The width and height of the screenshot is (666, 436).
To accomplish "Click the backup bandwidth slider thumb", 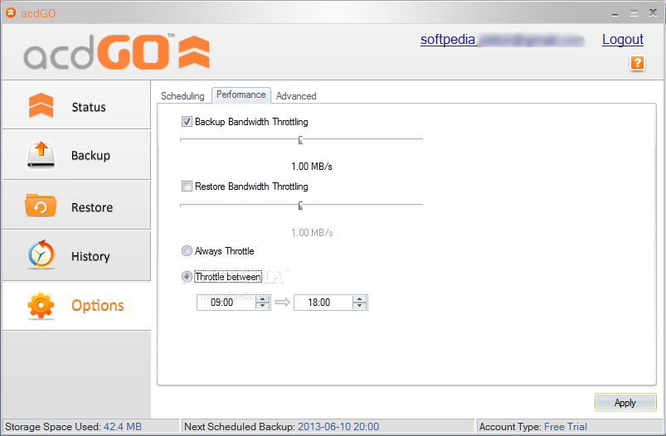I will point(300,140).
